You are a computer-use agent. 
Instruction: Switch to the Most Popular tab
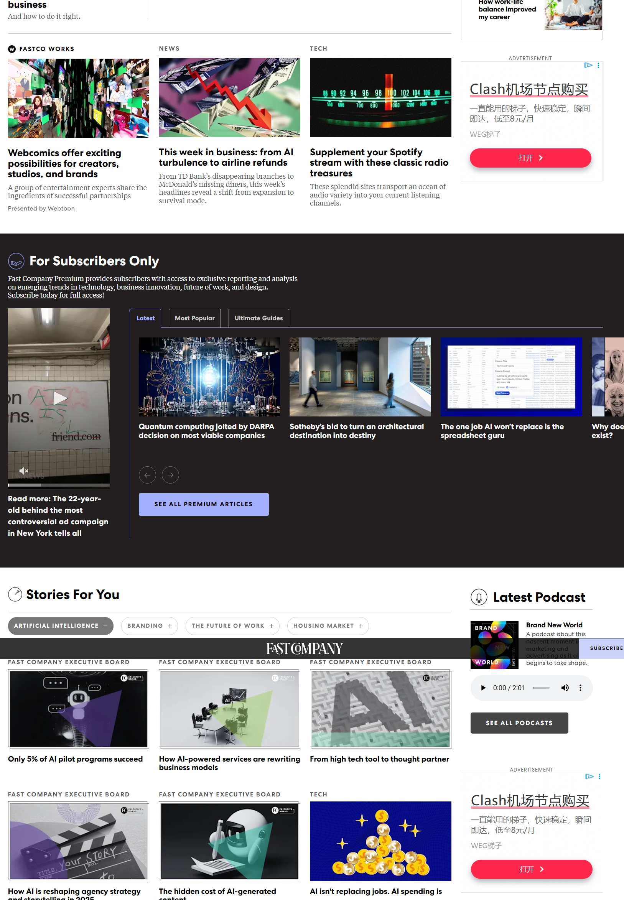coord(194,318)
